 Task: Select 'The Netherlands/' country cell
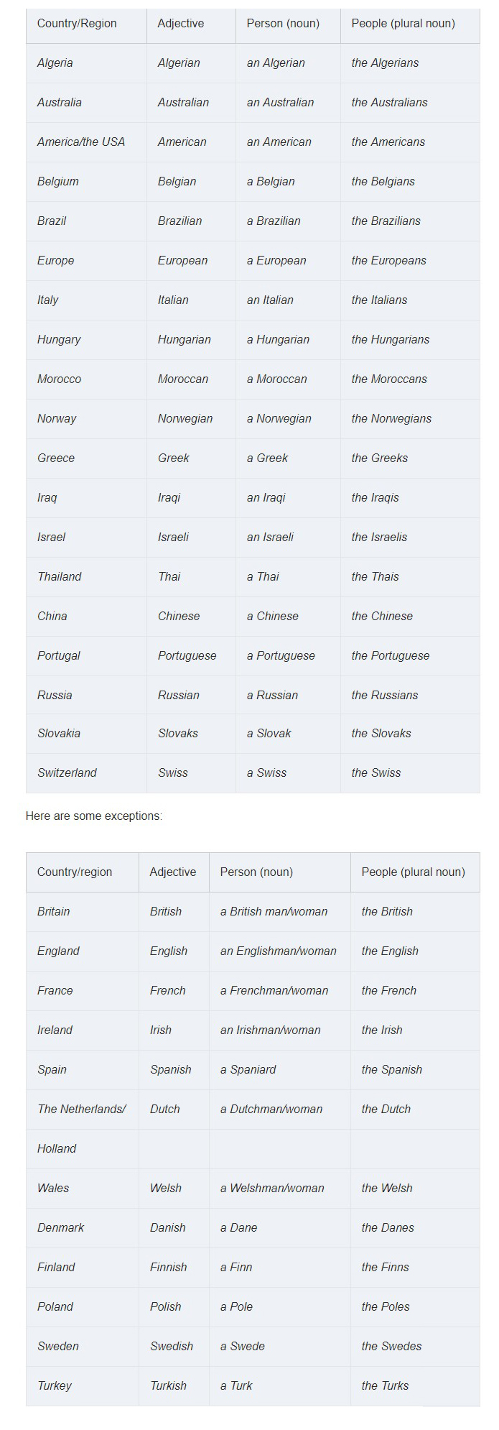coord(83,1110)
